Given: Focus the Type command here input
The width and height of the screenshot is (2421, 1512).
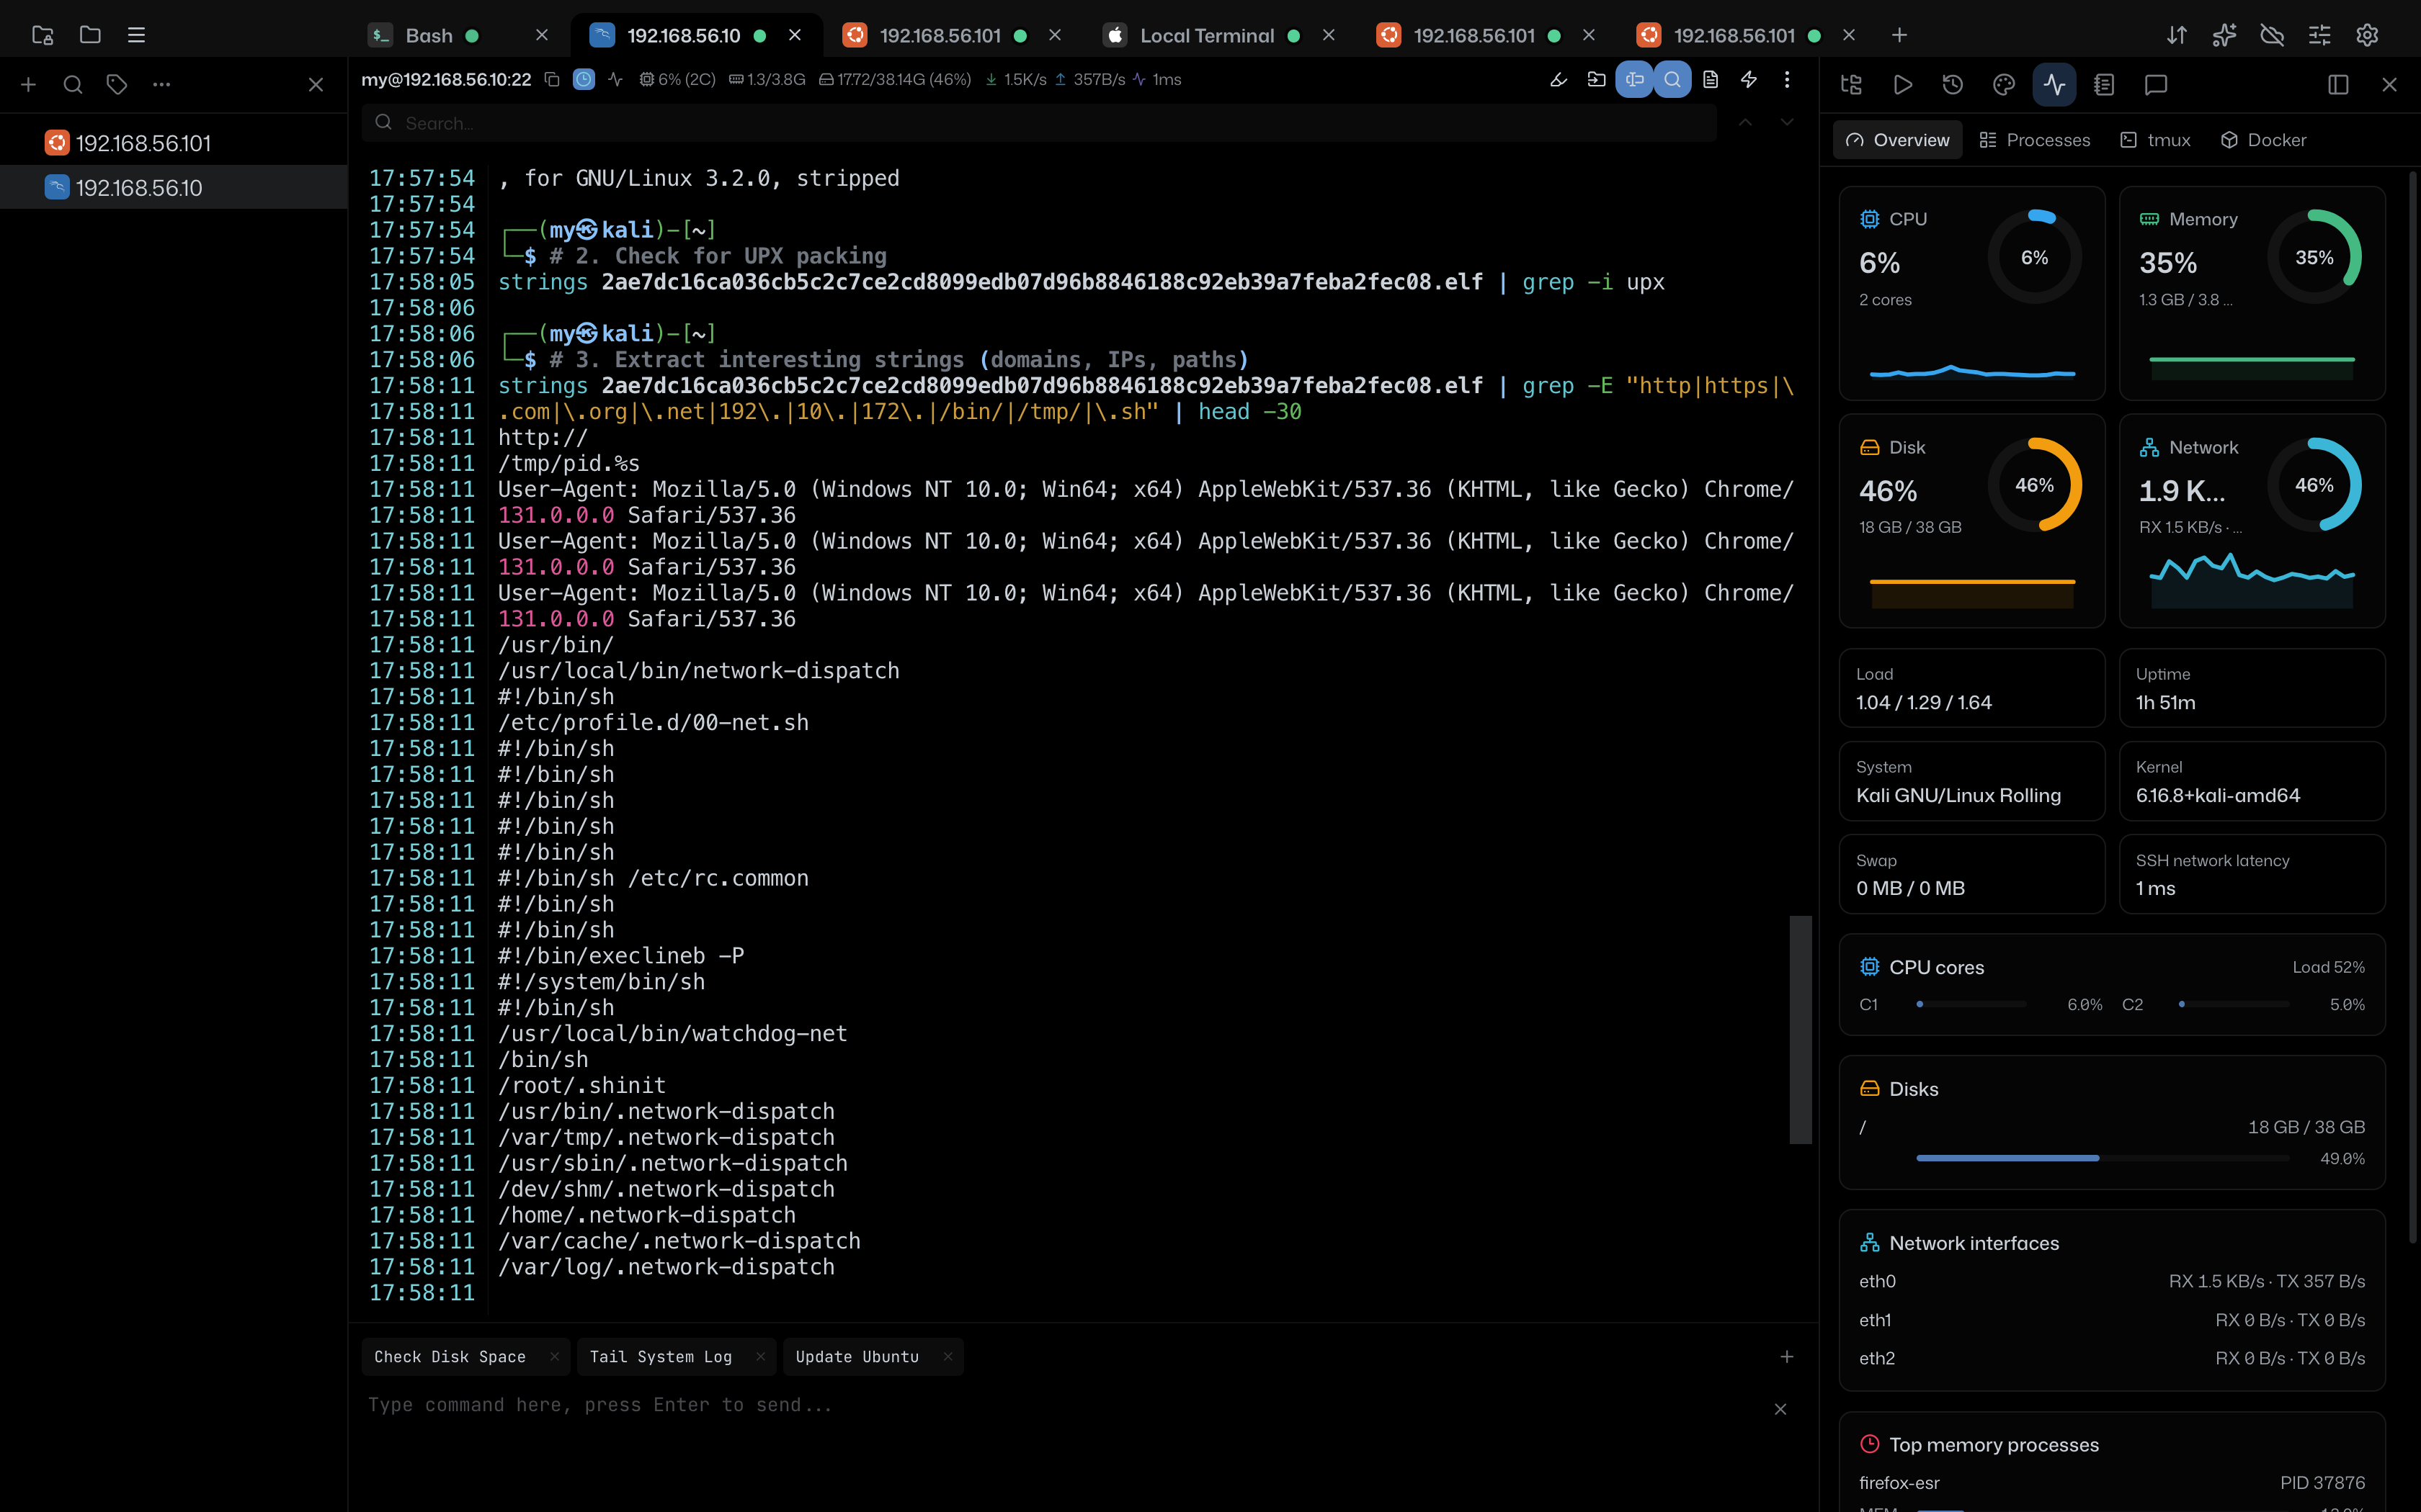Looking at the screenshot, I should coord(1061,1405).
